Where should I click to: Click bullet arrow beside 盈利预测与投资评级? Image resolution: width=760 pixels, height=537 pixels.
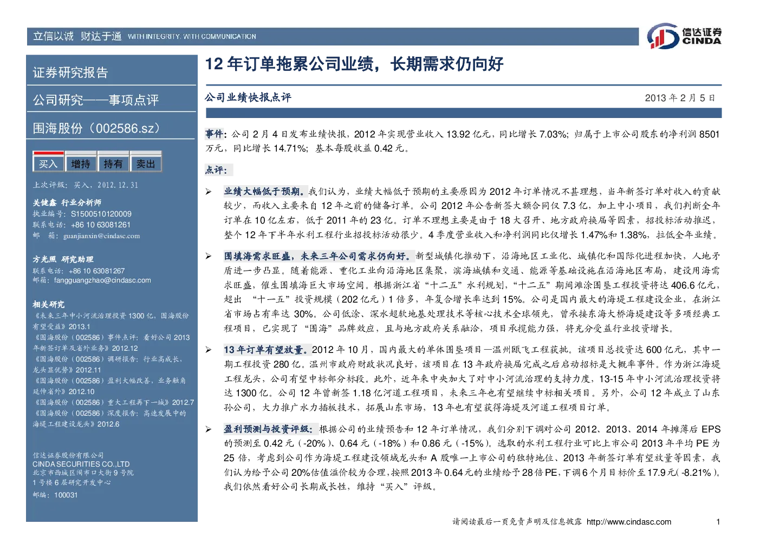209,429
